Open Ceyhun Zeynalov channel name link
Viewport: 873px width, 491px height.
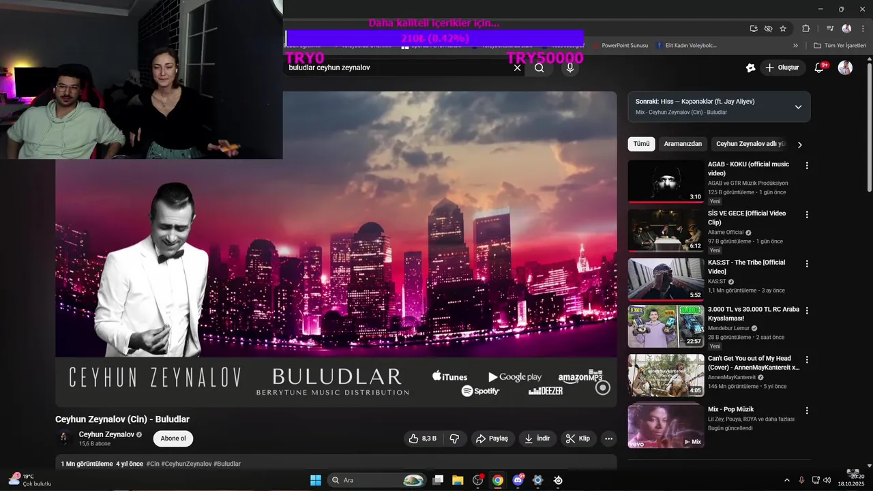tap(106, 434)
